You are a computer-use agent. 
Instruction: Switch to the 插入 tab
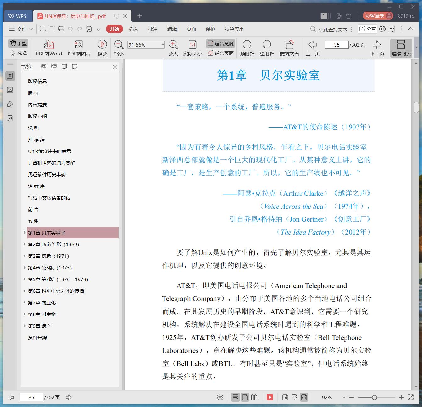pos(134,29)
